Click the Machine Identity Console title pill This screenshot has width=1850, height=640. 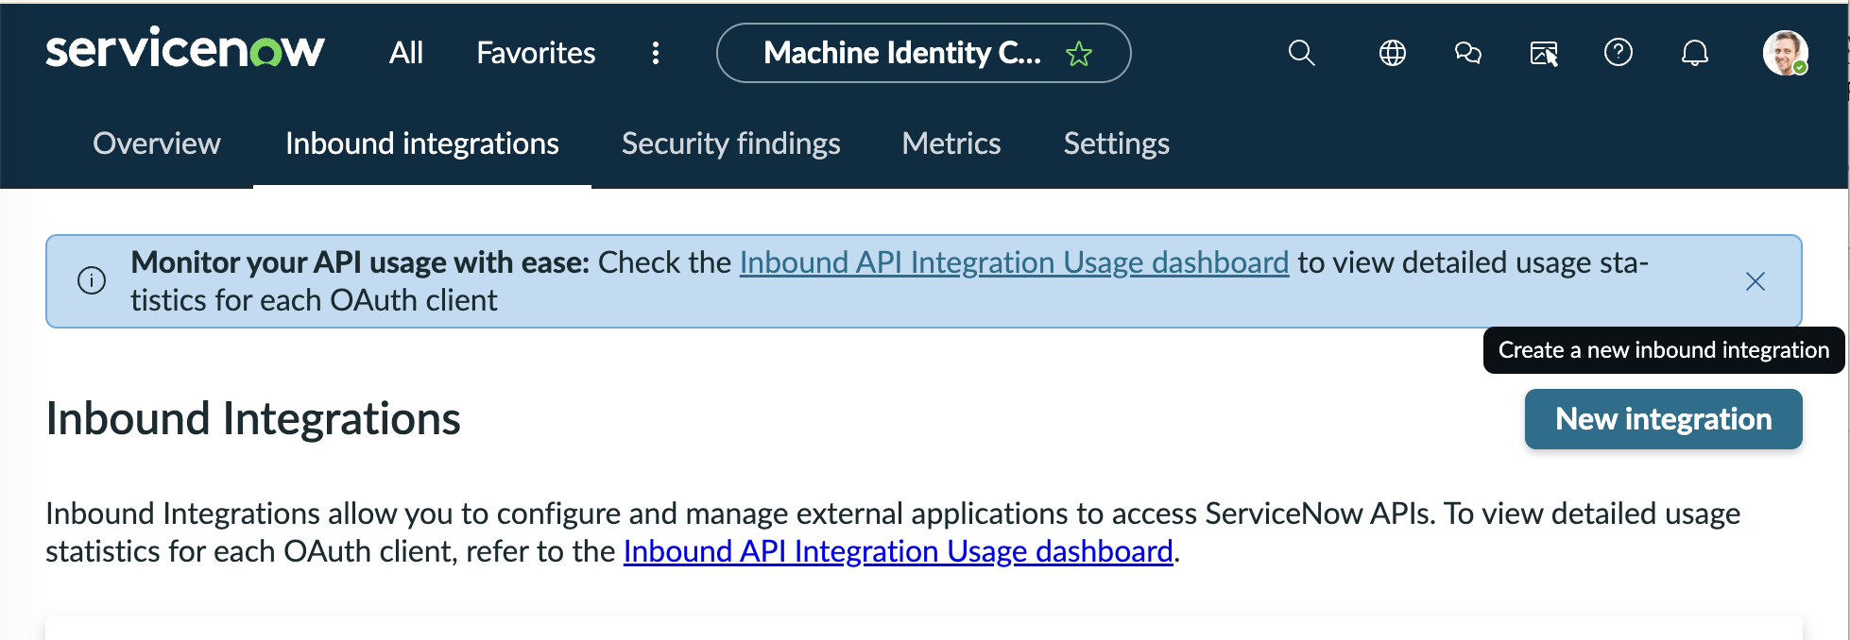923,53
